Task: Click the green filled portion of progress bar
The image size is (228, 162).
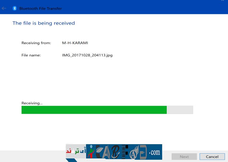Action: tap(94, 110)
